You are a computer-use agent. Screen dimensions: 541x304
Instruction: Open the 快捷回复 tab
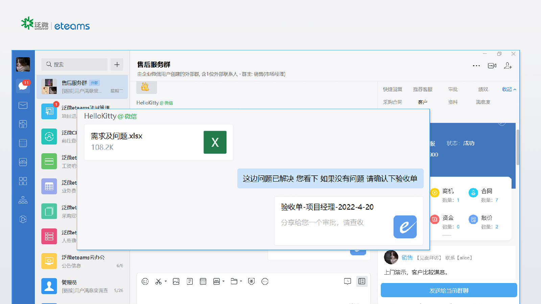tap(393, 90)
